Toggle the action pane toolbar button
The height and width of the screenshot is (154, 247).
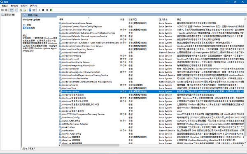34,10
